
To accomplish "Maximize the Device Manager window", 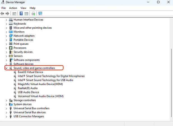I will point(158,2).
